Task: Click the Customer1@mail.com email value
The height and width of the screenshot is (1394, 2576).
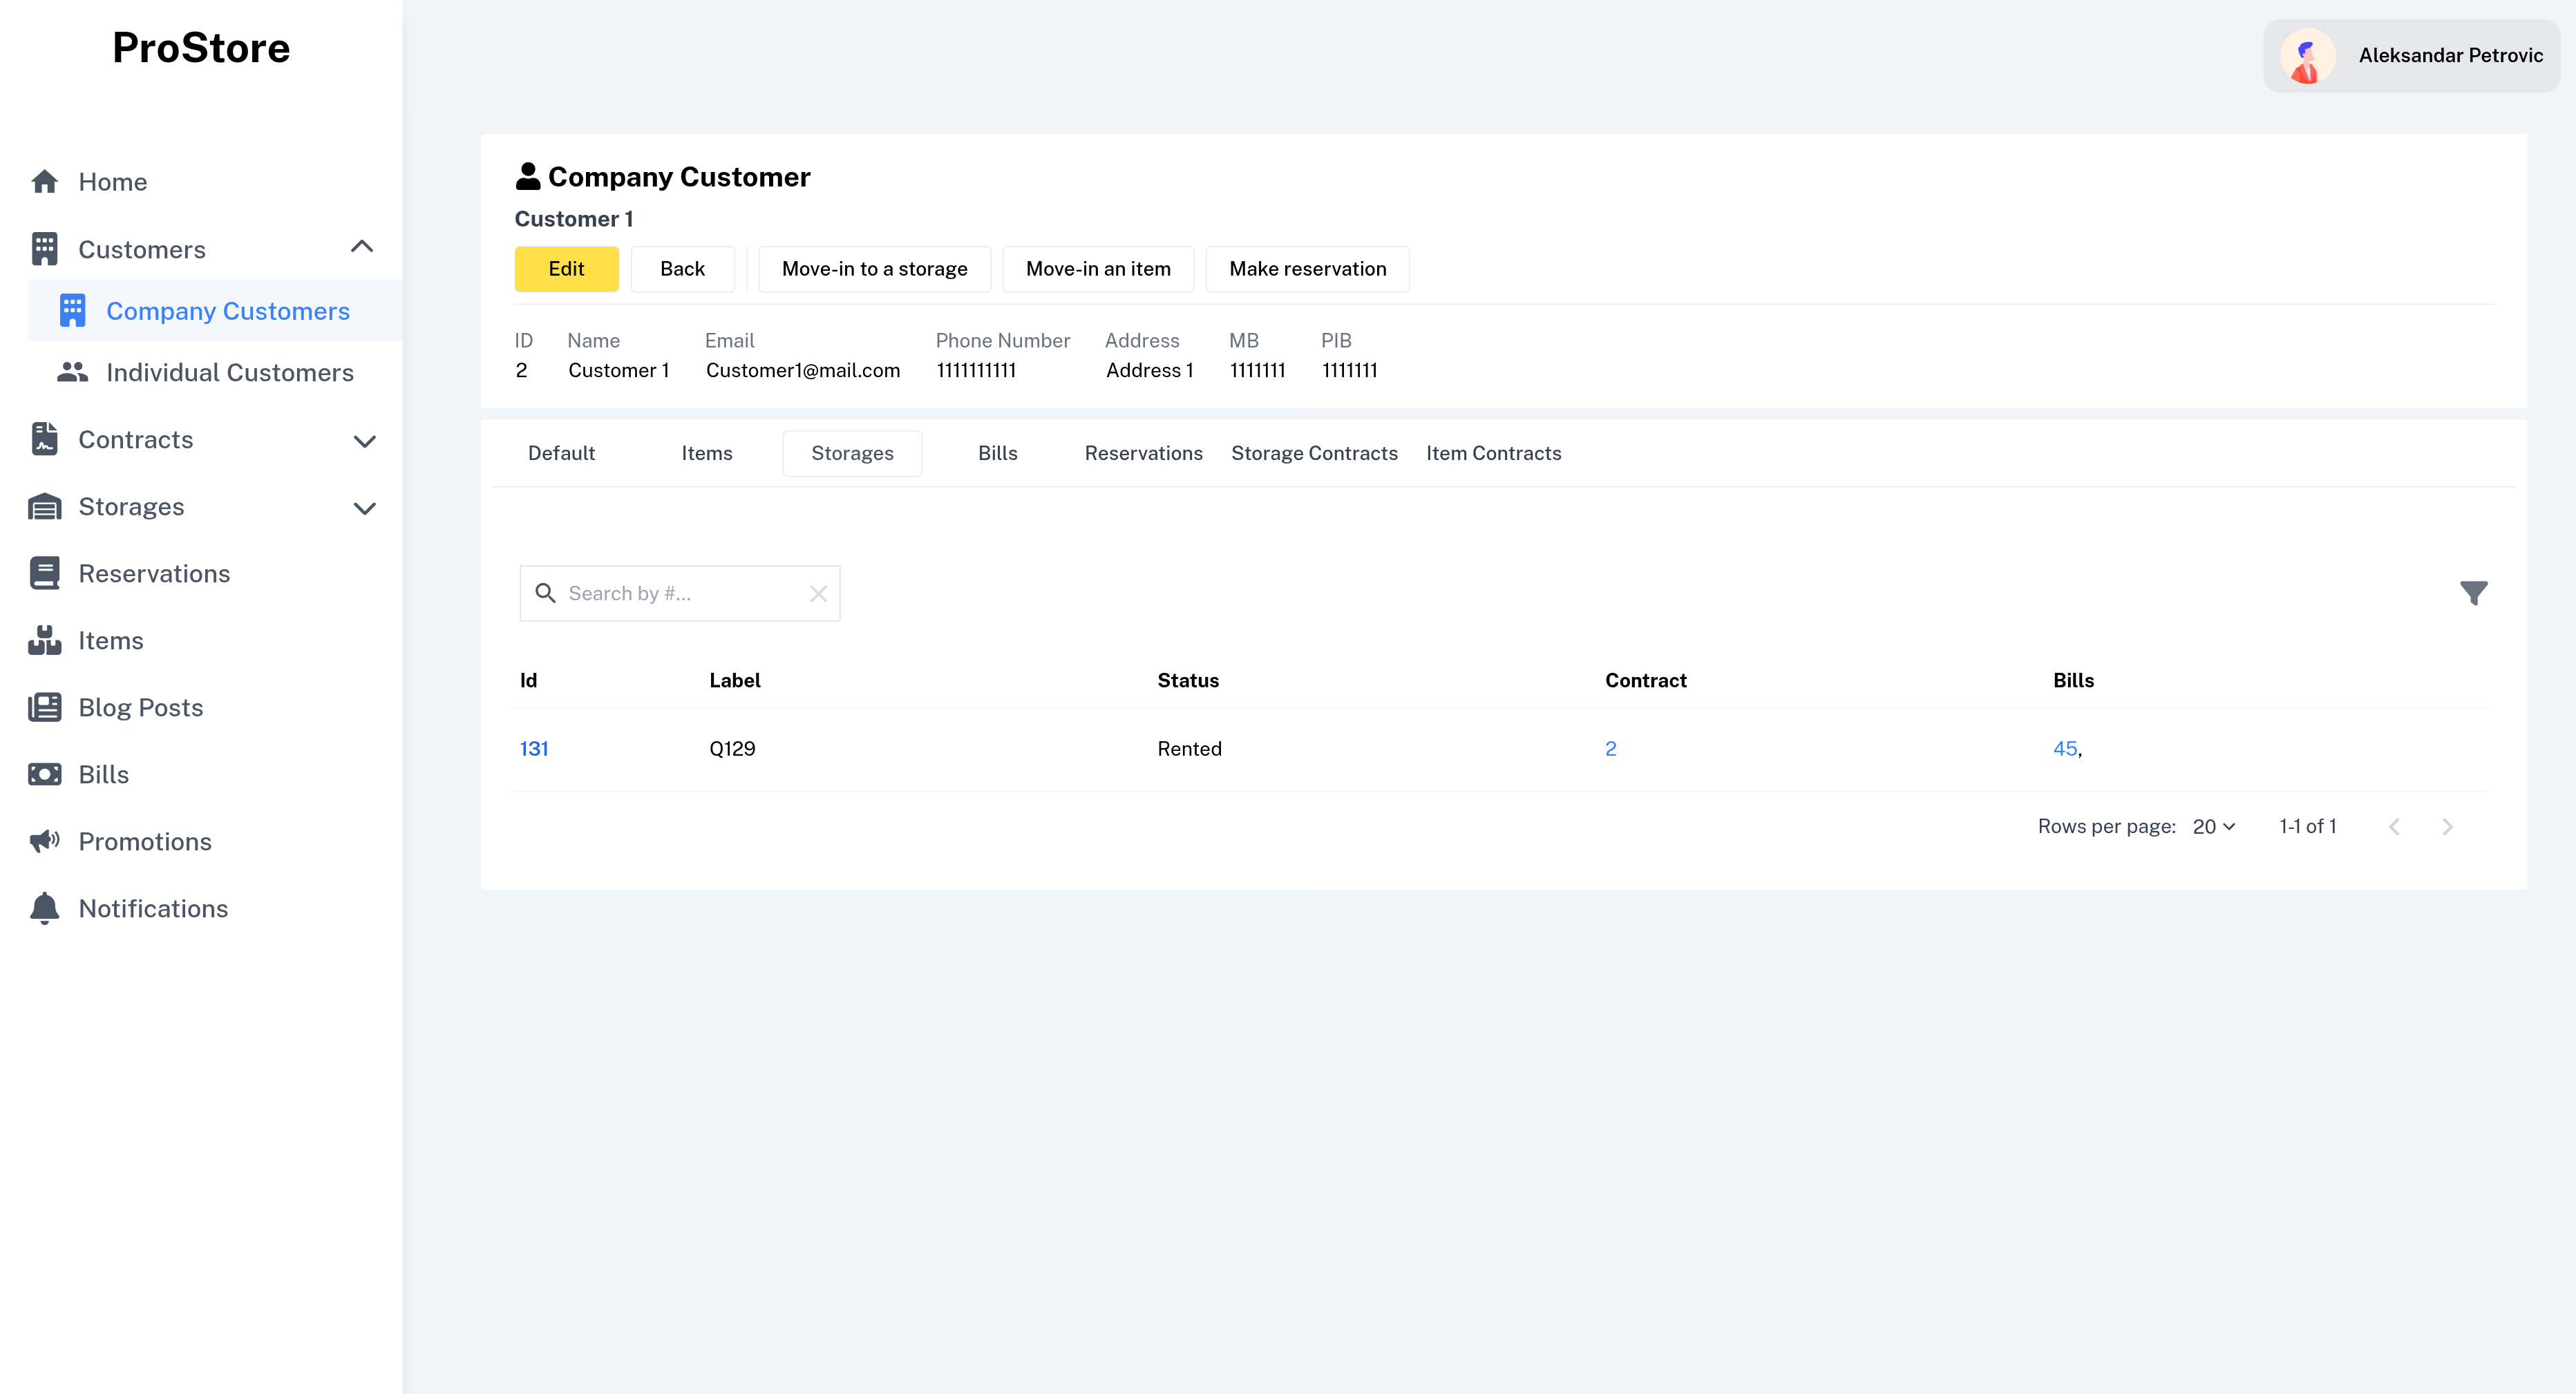Action: pos(802,370)
